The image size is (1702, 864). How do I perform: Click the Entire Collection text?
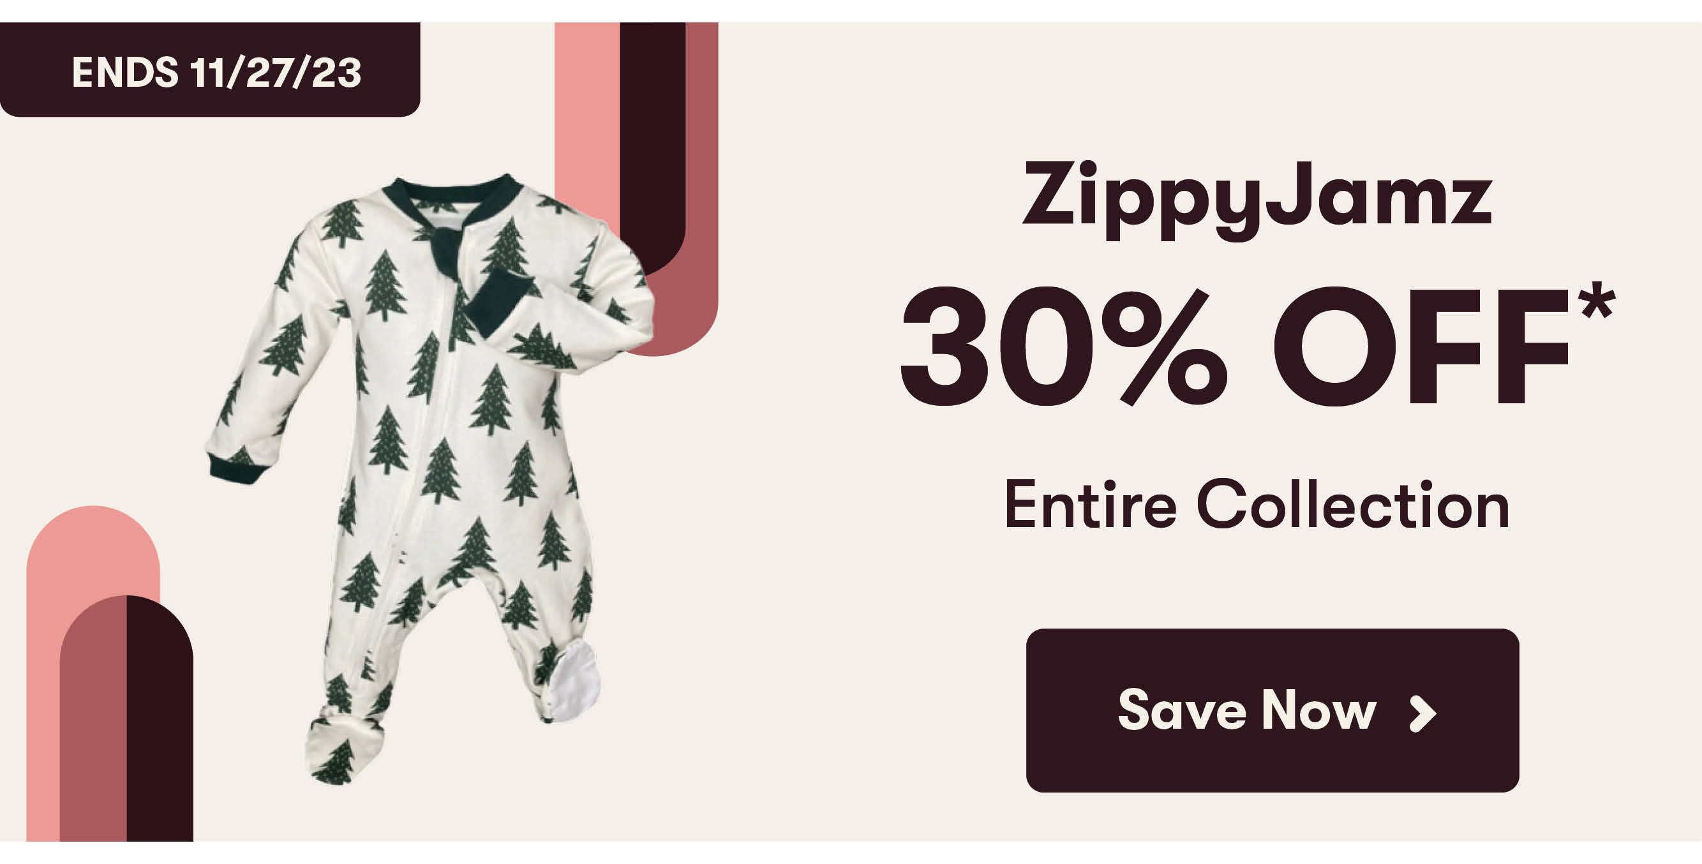1257,505
